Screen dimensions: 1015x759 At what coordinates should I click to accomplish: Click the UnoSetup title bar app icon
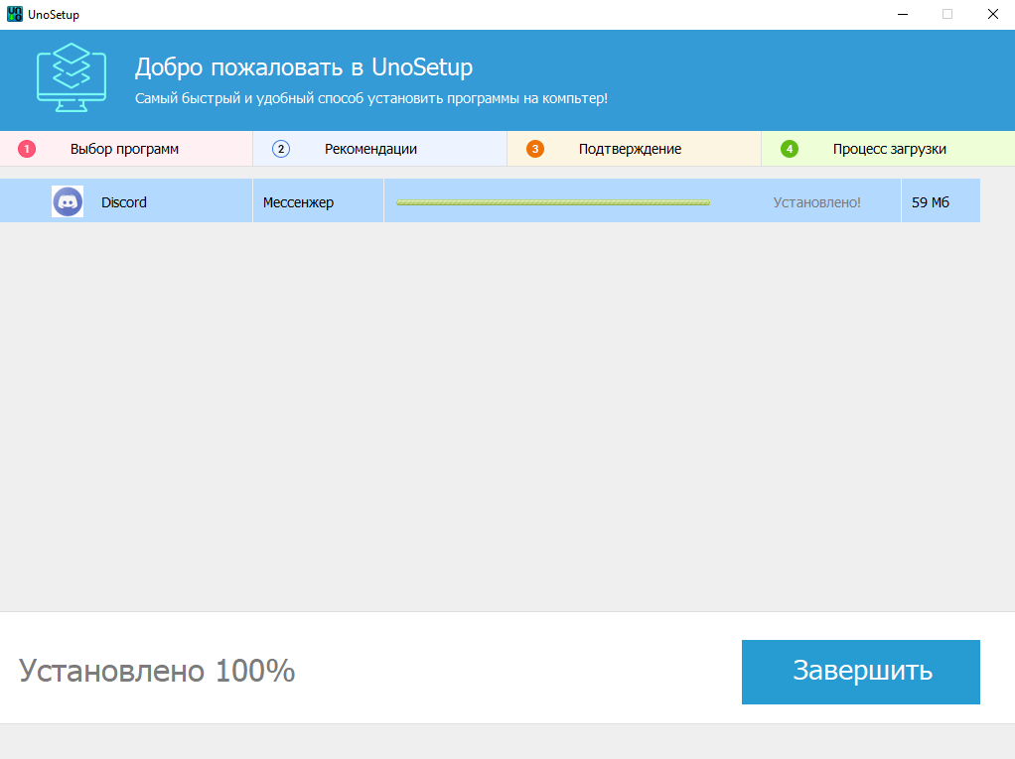[14, 15]
